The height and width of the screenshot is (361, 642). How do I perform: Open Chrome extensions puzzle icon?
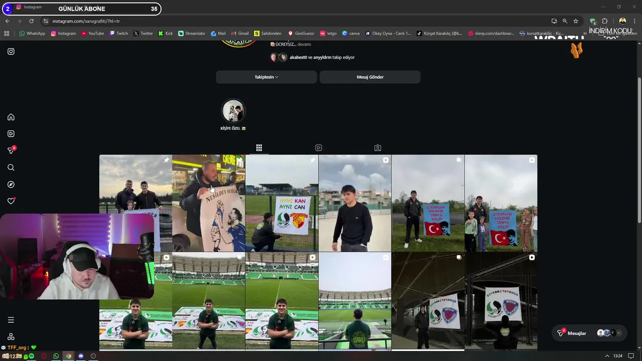click(604, 21)
